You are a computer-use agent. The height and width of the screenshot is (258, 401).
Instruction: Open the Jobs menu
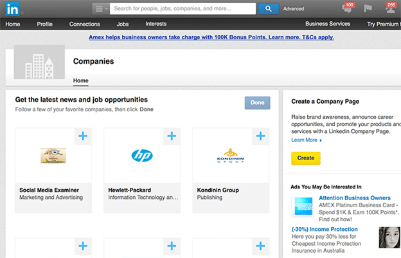click(x=123, y=24)
